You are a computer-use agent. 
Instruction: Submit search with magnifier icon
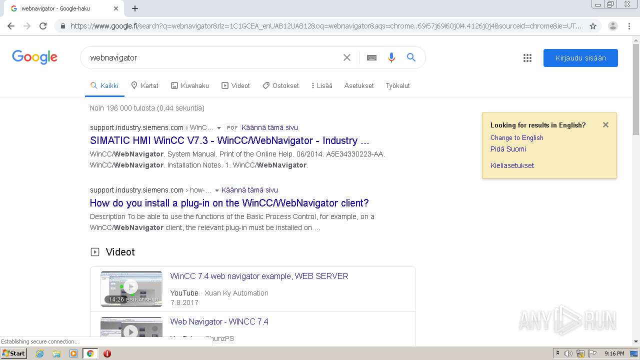[411, 57]
